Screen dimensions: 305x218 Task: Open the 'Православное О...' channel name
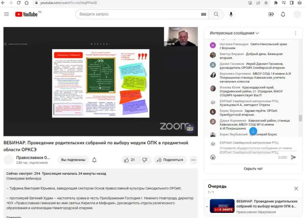(x=33, y=158)
